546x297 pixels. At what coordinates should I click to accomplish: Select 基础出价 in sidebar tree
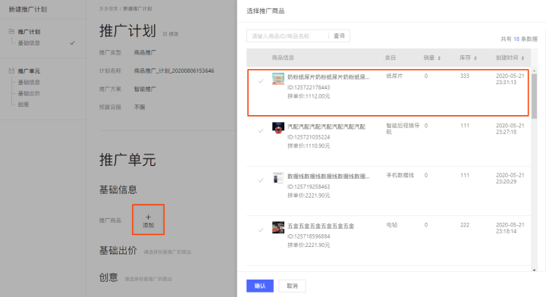(x=29, y=93)
